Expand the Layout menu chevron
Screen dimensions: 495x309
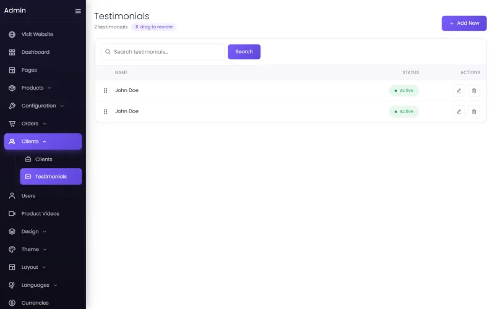tap(44, 268)
